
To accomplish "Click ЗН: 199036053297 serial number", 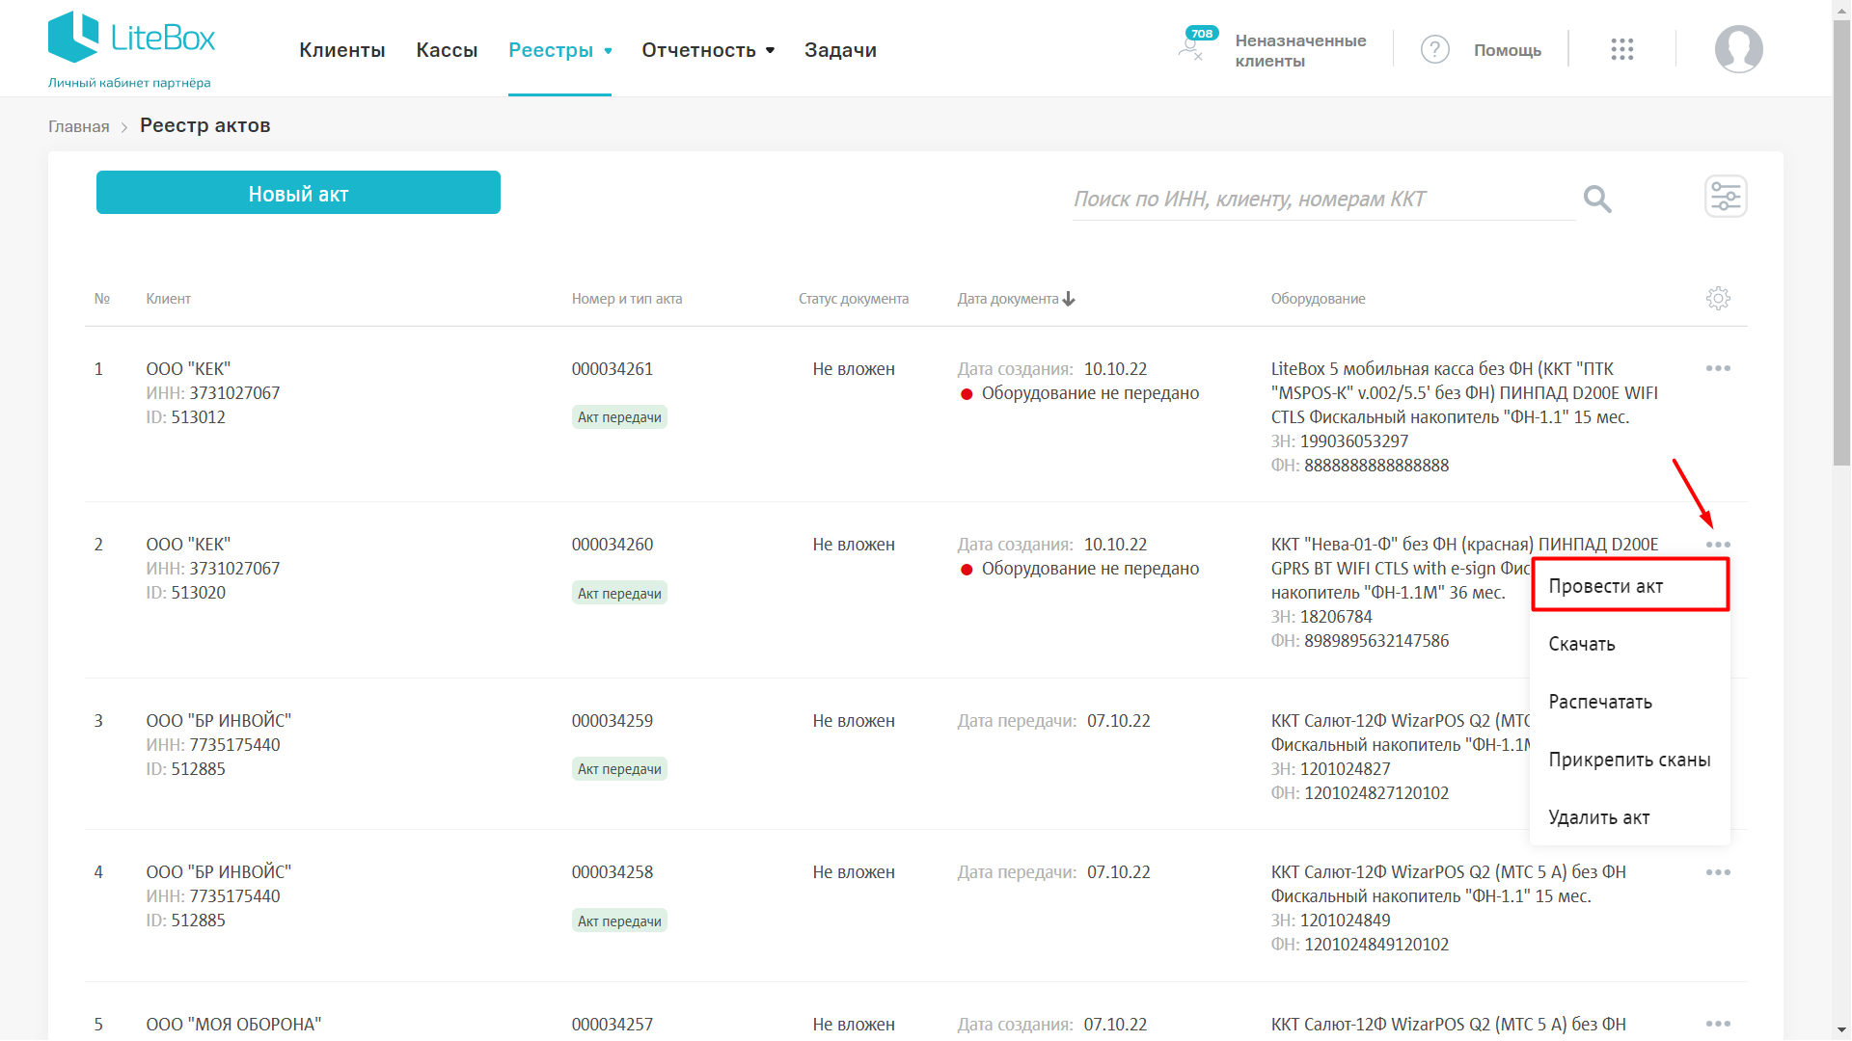I will click(1340, 441).
